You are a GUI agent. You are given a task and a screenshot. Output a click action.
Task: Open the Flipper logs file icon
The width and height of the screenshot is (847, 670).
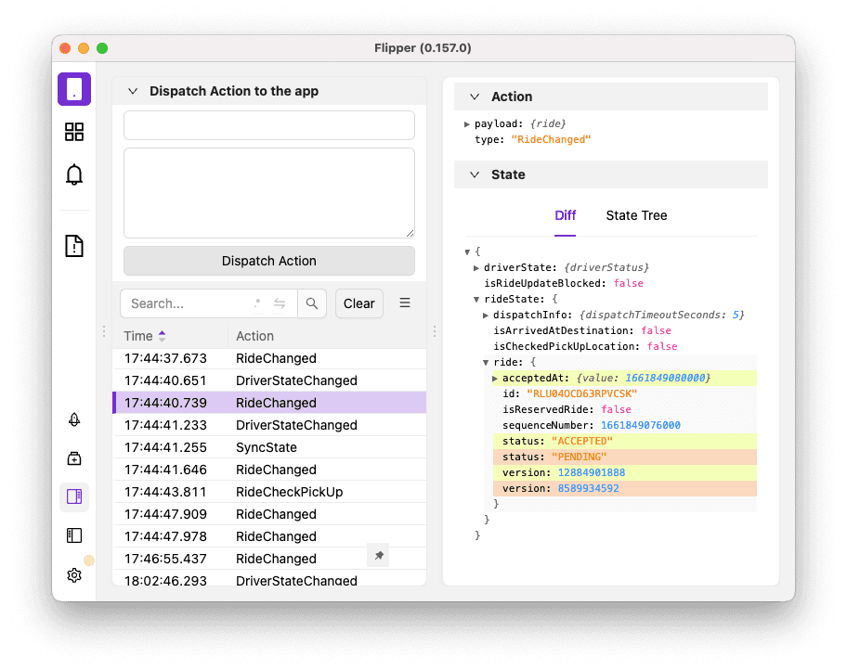(x=74, y=245)
